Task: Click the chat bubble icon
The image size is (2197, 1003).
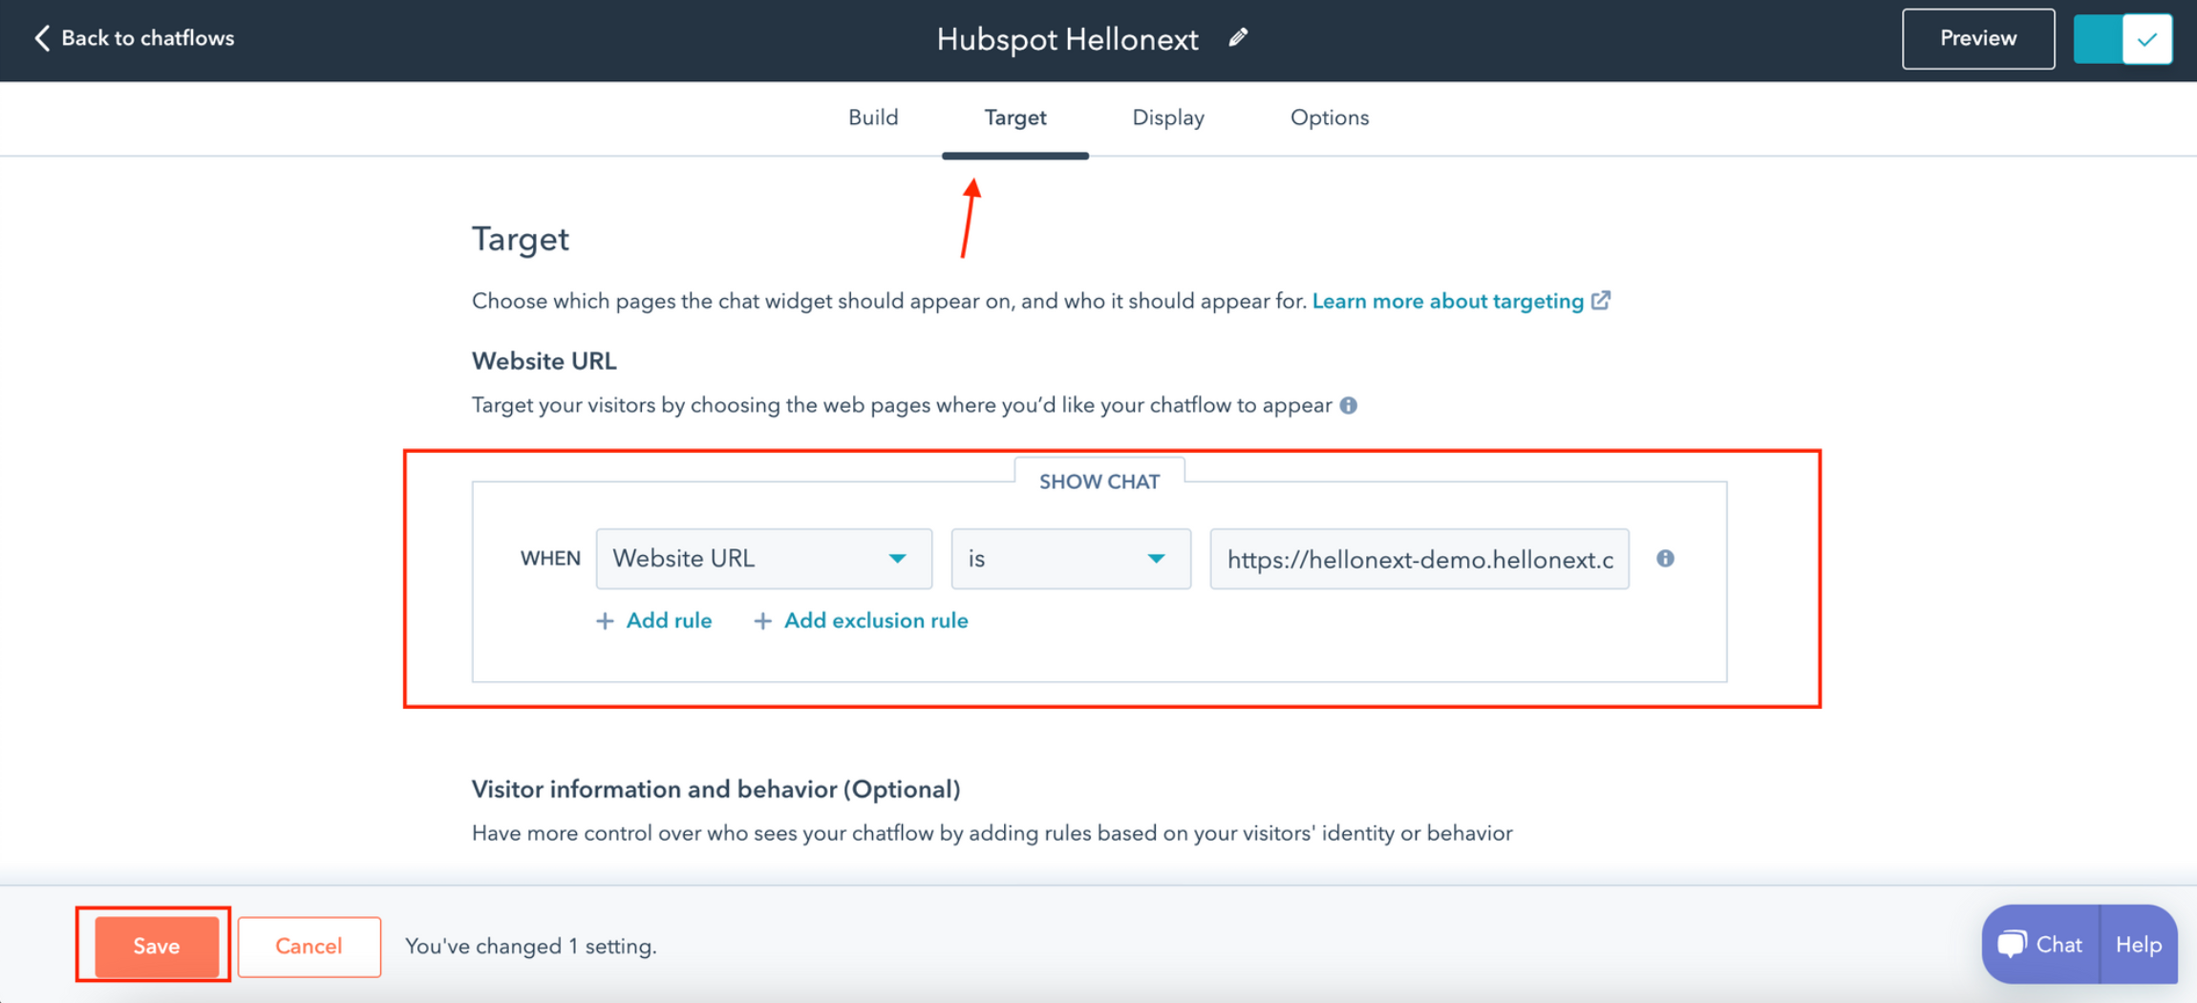Action: [2011, 945]
